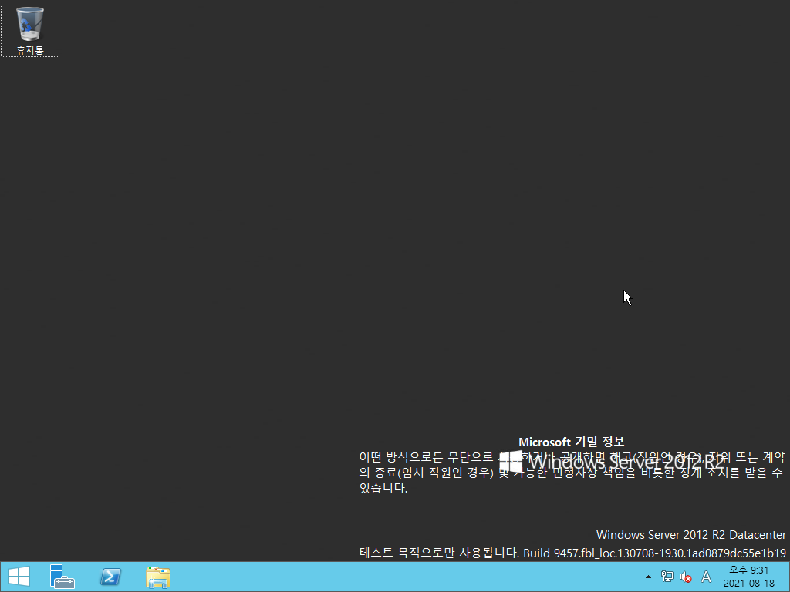Select the Recycle Bin (휴지통) desktop icon

pyautogui.click(x=30, y=31)
